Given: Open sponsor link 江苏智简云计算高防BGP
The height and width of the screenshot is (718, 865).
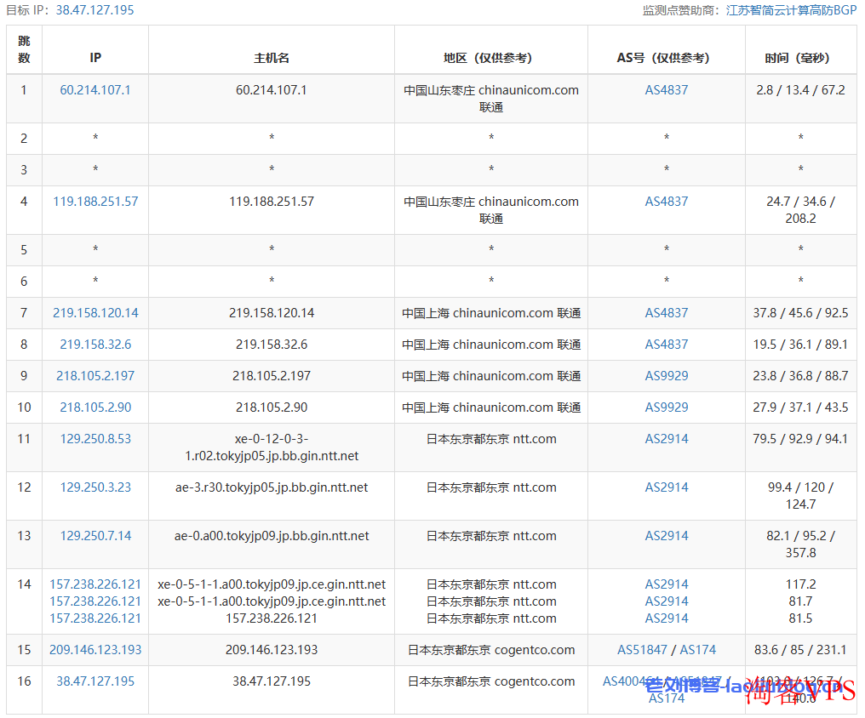Looking at the screenshot, I should point(791,10).
